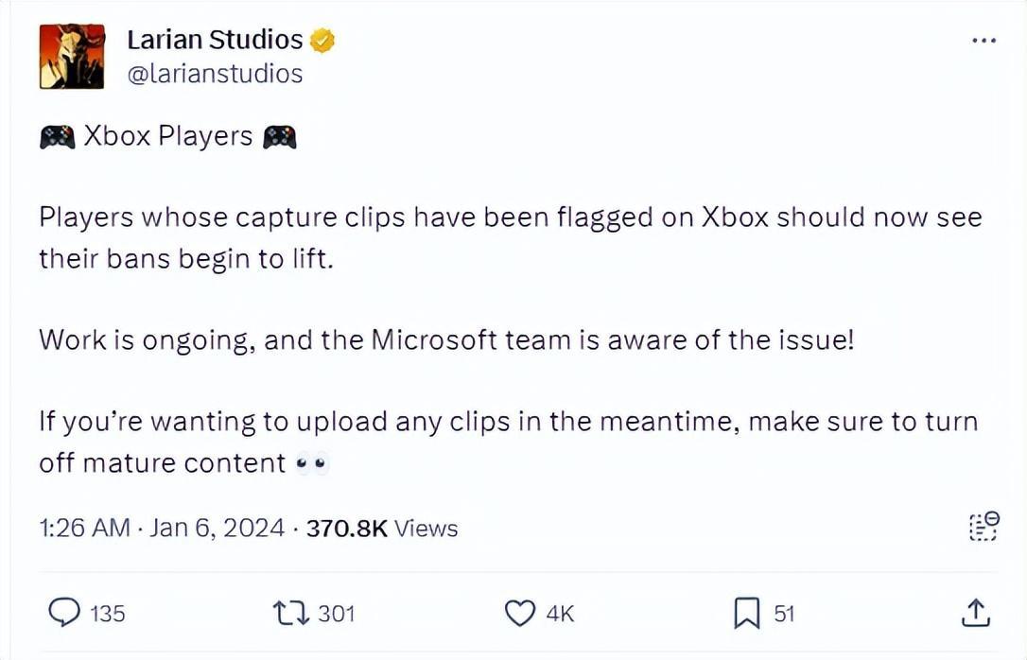
Task: Click the "Work is ongoing" sentence
Action: click(x=445, y=339)
